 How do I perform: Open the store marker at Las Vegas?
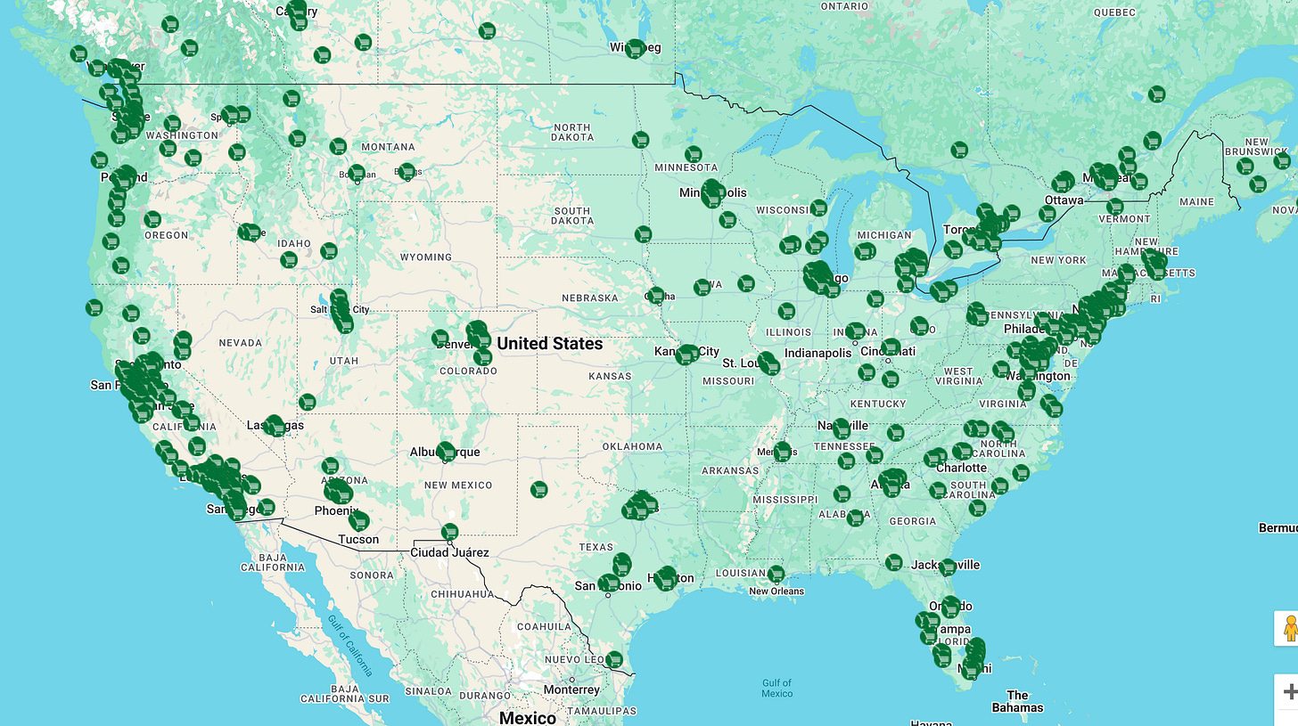click(275, 425)
